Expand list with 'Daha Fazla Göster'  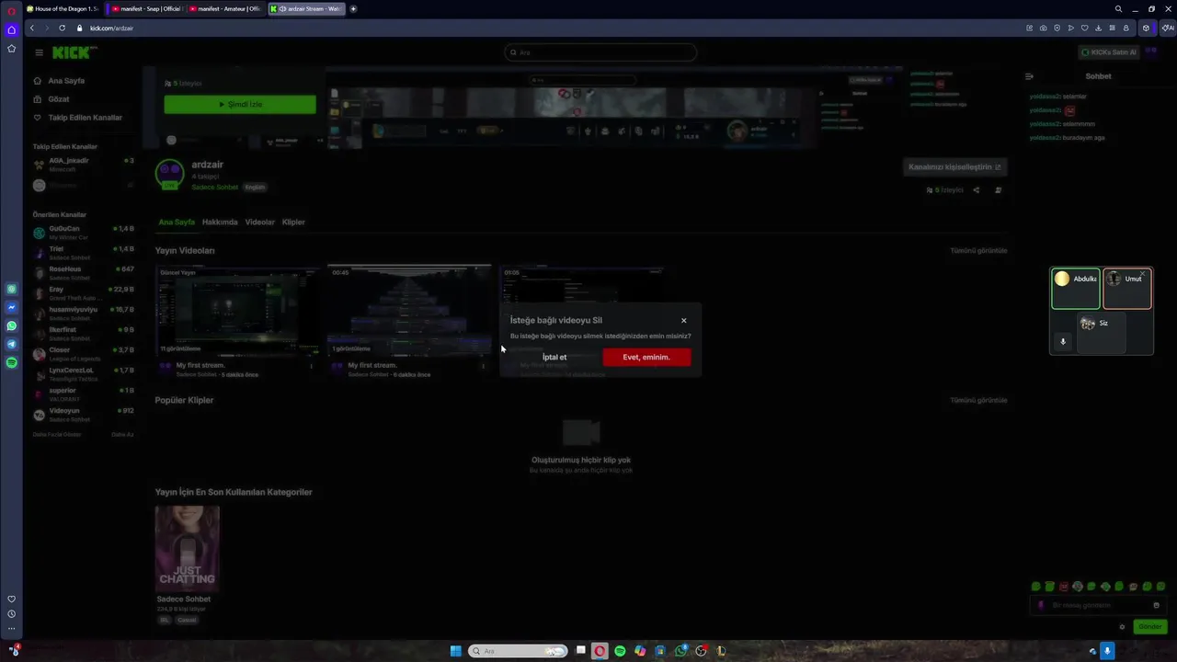click(x=58, y=435)
